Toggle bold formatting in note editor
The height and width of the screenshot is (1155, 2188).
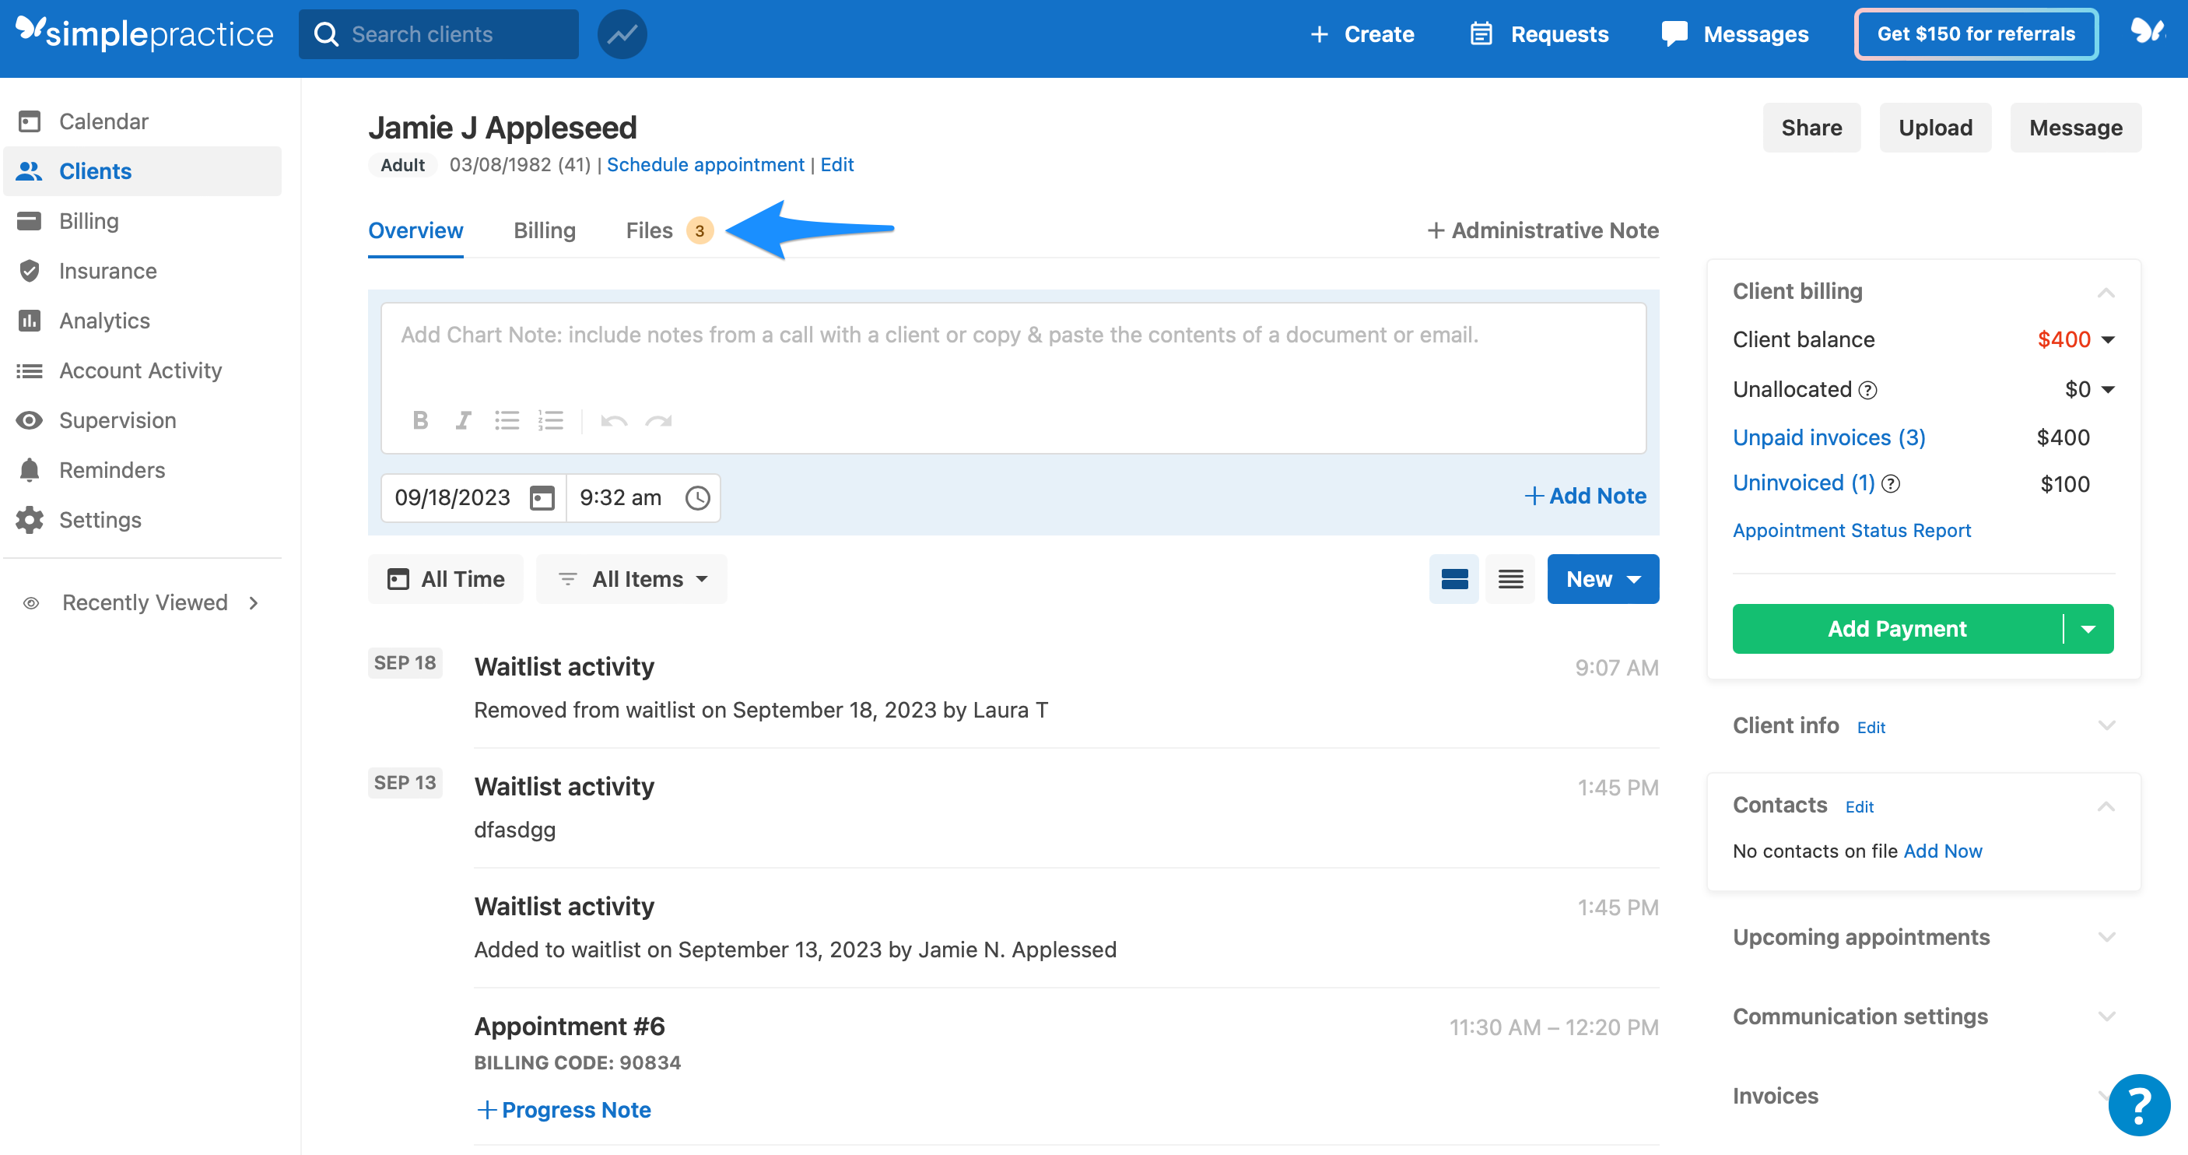(420, 420)
